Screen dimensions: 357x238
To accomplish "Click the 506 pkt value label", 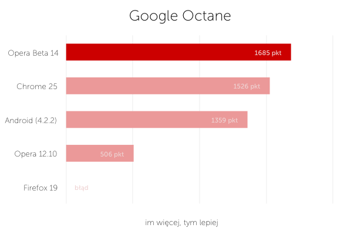I will click(112, 154).
